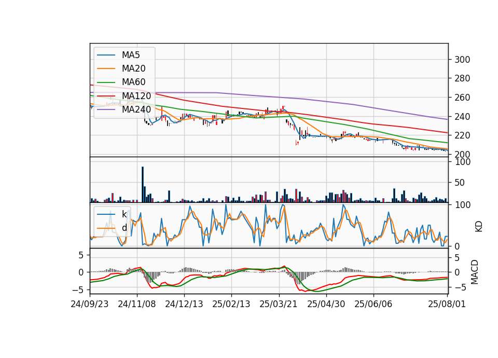Click the MA60 legend entry
The width and height of the screenshot is (498, 358).
click(121, 82)
